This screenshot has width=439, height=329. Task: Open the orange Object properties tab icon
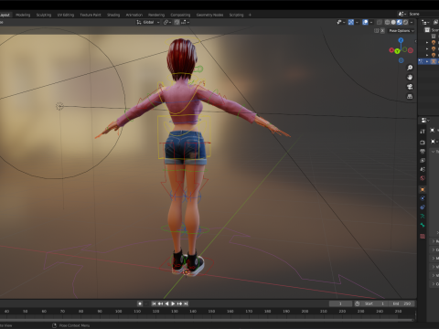pyautogui.click(x=423, y=189)
